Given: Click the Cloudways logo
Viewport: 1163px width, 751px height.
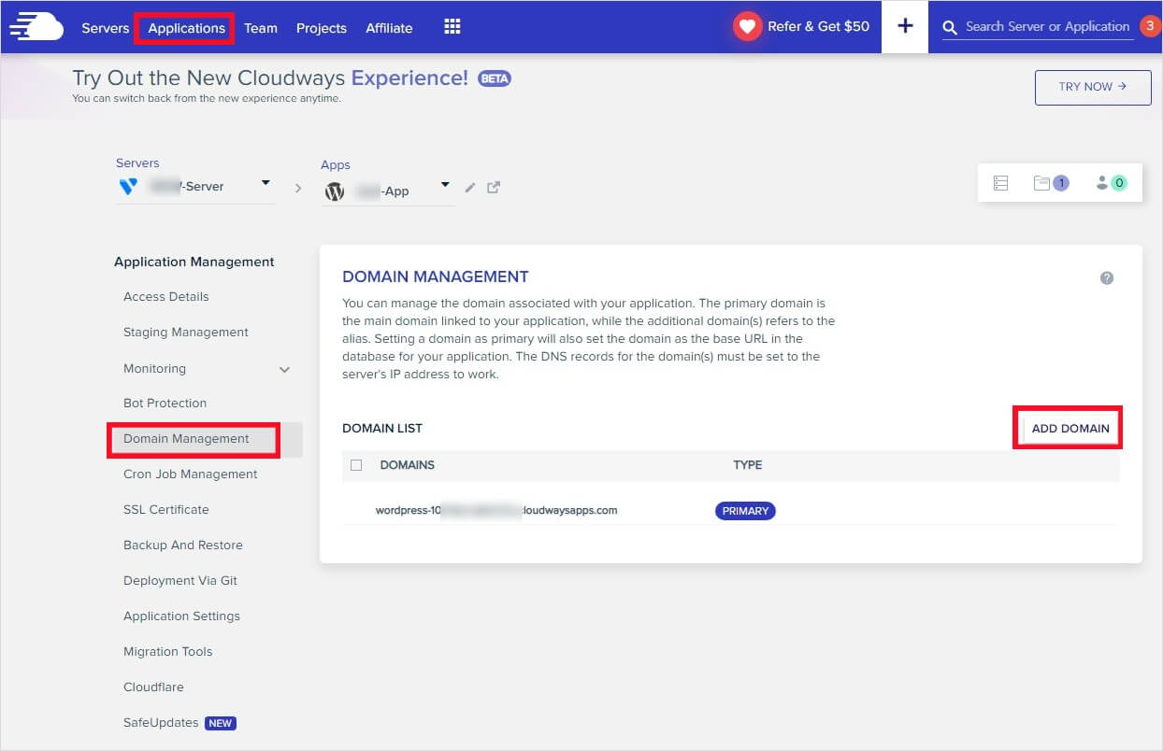Looking at the screenshot, I should 36,27.
